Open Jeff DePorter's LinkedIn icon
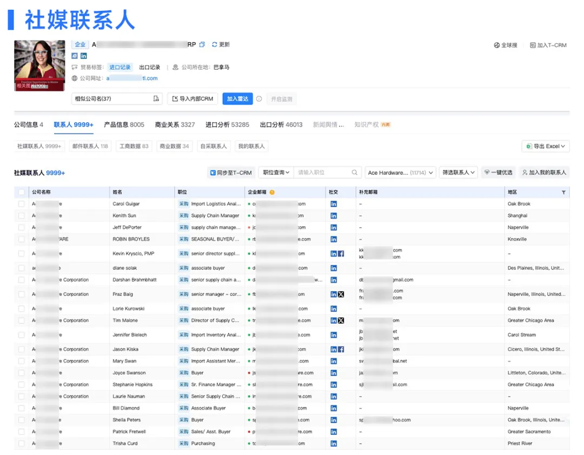The height and width of the screenshot is (455, 584). [x=334, y=227]
